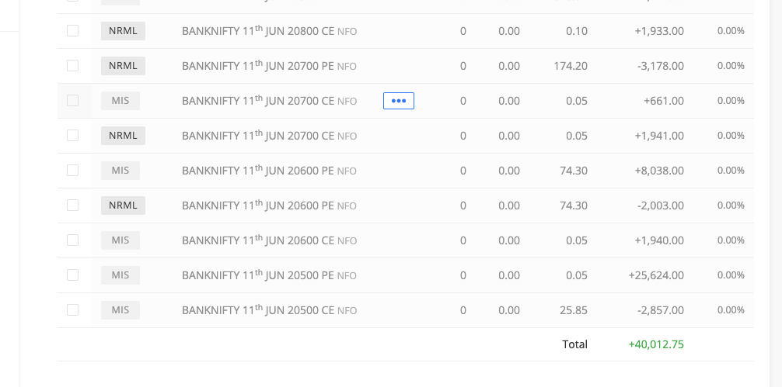
Task: Select checkbox for NRML BANKNIFTY 20800 CE
Action: pos(72,31)
